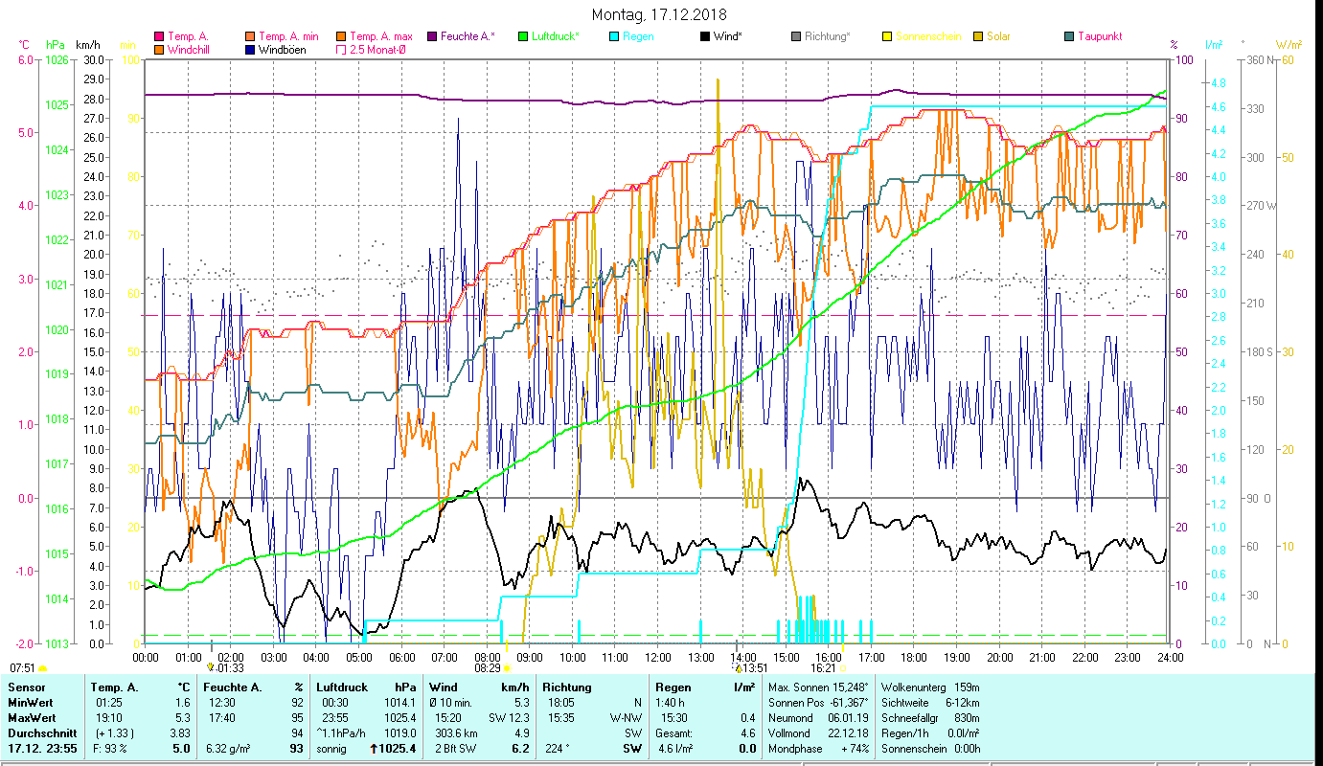Click the moon marker next to 13:51
Screen dimensions: 1323x766
click(738, 667)
